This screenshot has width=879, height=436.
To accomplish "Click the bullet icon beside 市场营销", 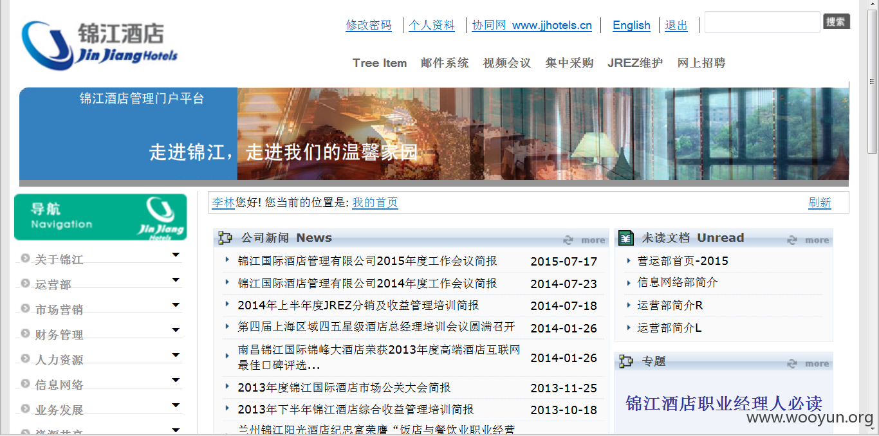I will click(x=25, y=308).
